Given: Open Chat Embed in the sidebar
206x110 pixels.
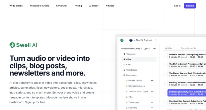Looking at the screenshot, I should point(132,70).
